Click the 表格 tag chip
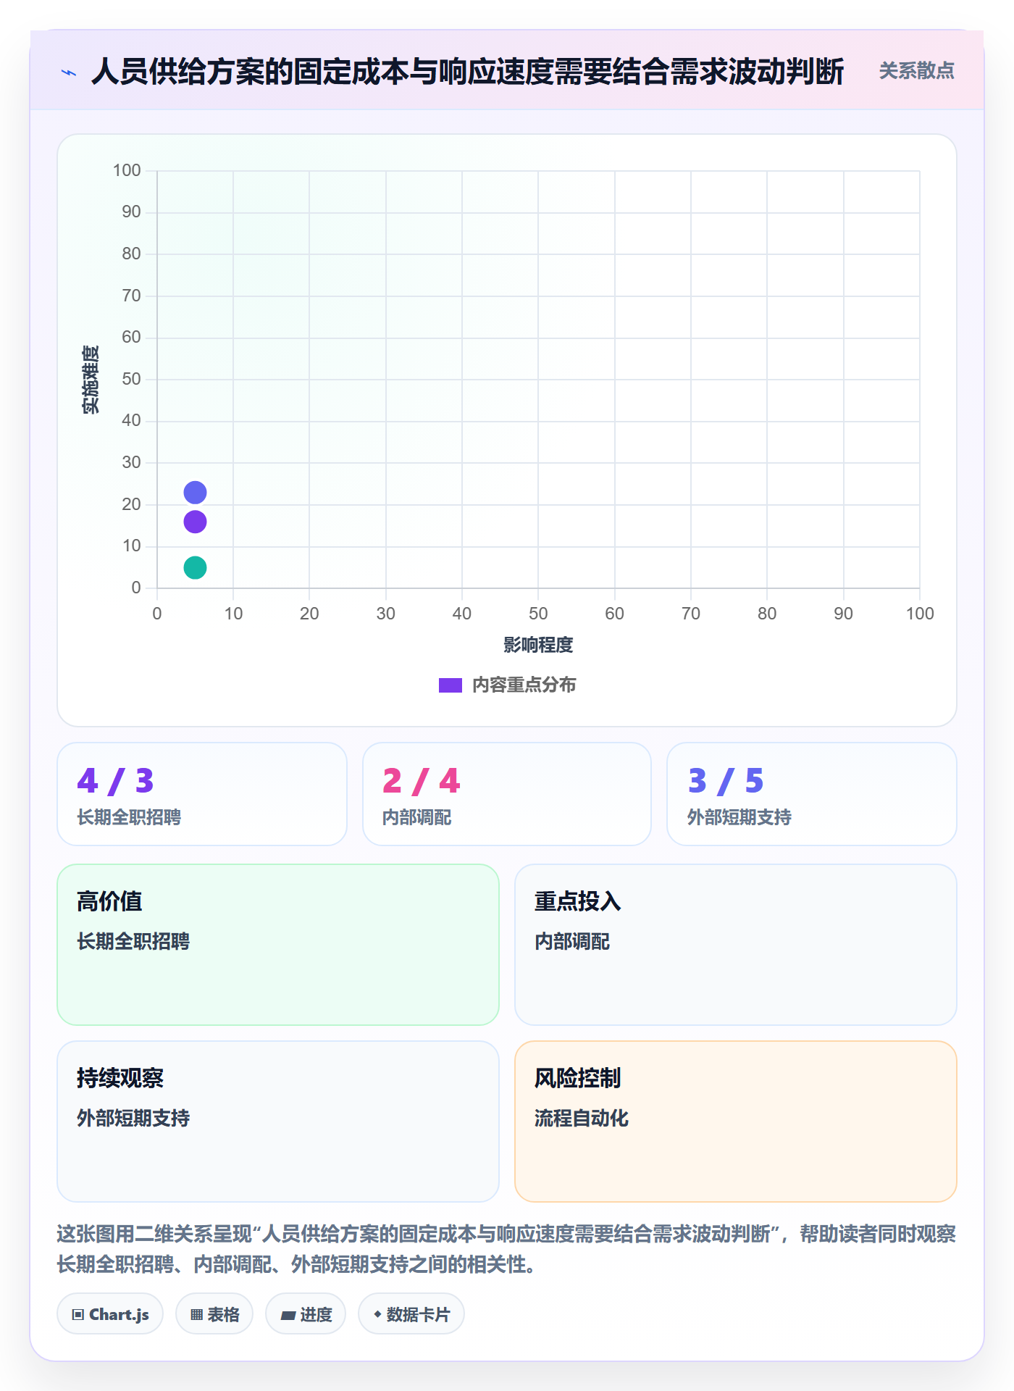 [214, 1314]
